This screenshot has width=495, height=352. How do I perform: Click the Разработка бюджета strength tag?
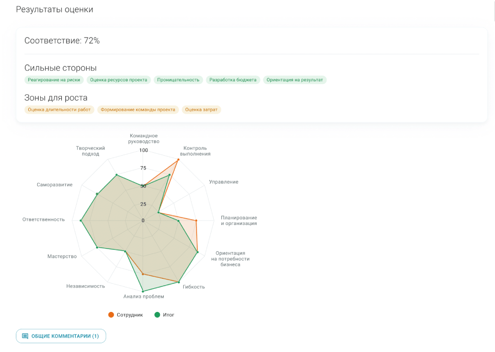(233, 80)
